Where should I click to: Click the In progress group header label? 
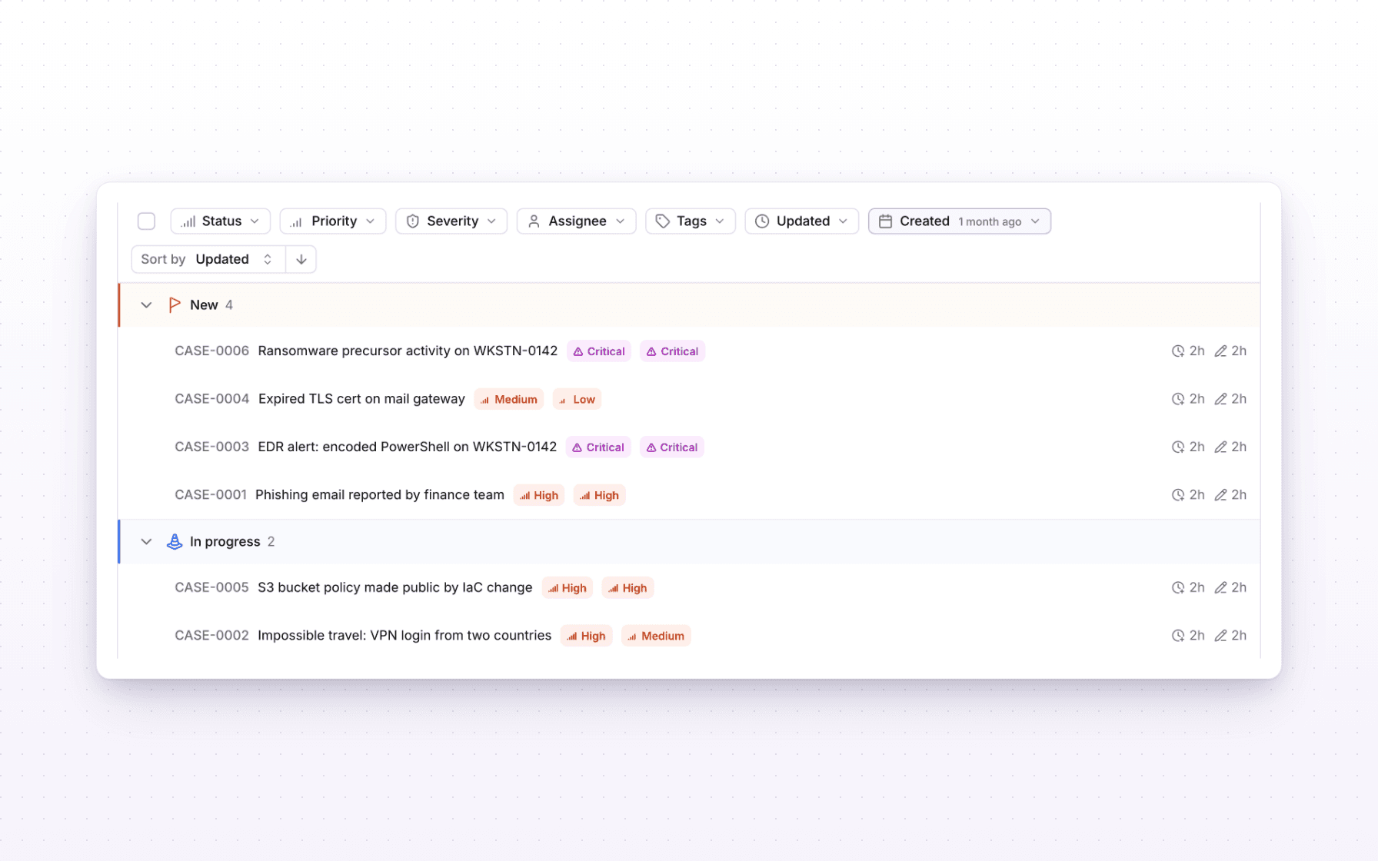pos(225,542)
